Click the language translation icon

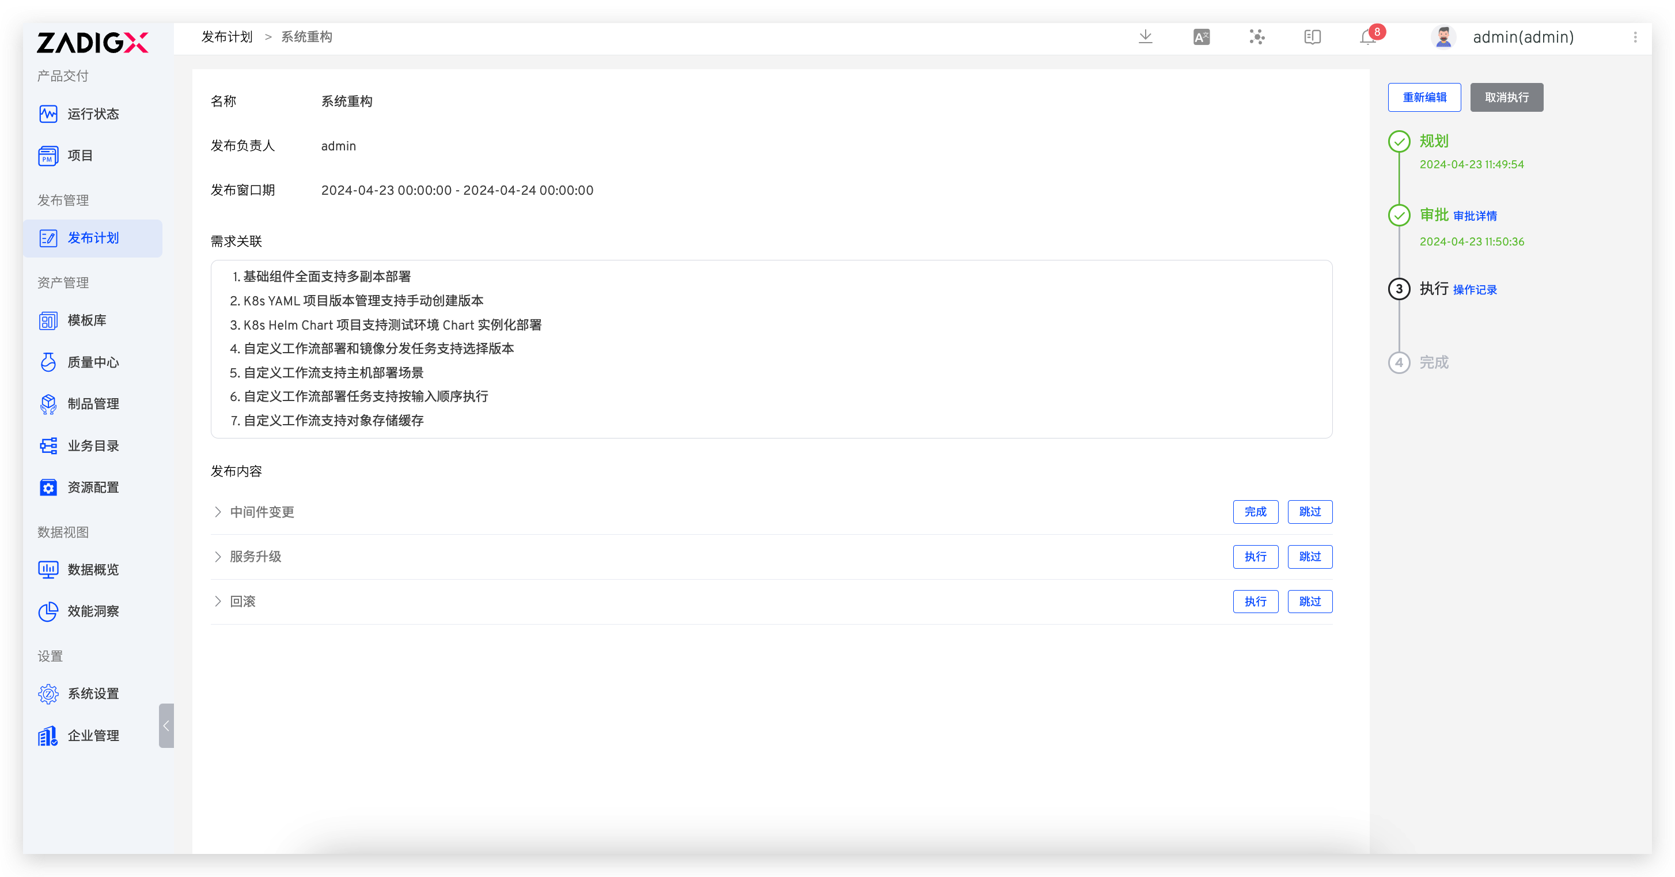pos(1201,37)
